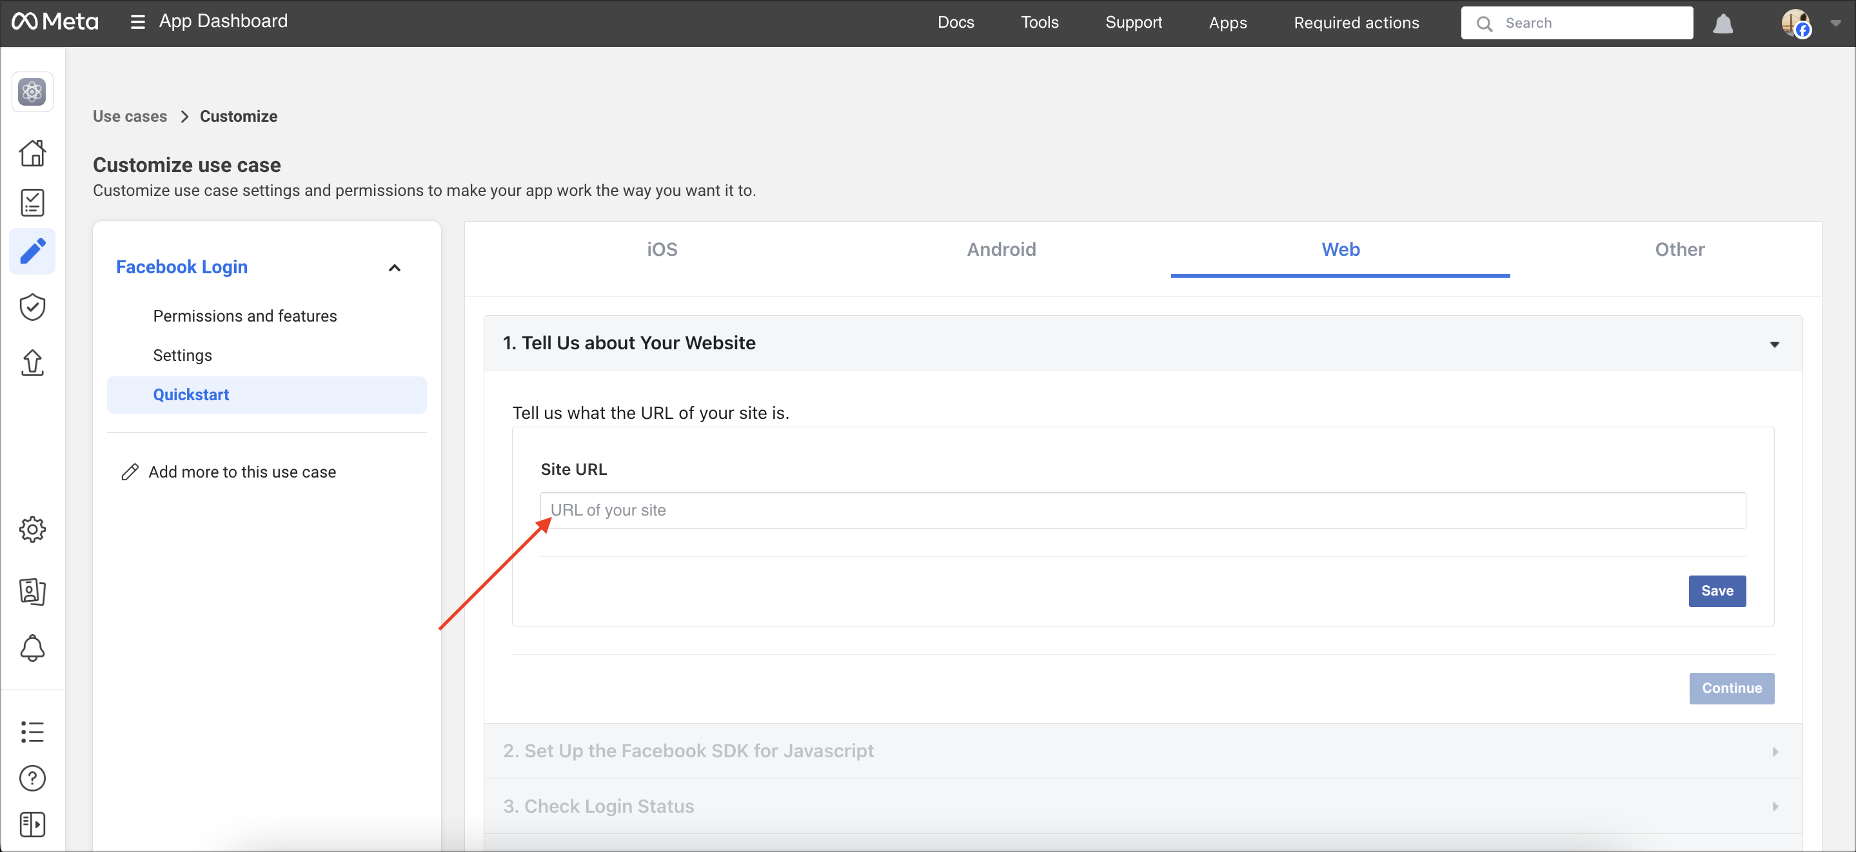1856x852 pixels.
Task: Open the bulleted list icon in the sidebar
Action: point(32,731)
